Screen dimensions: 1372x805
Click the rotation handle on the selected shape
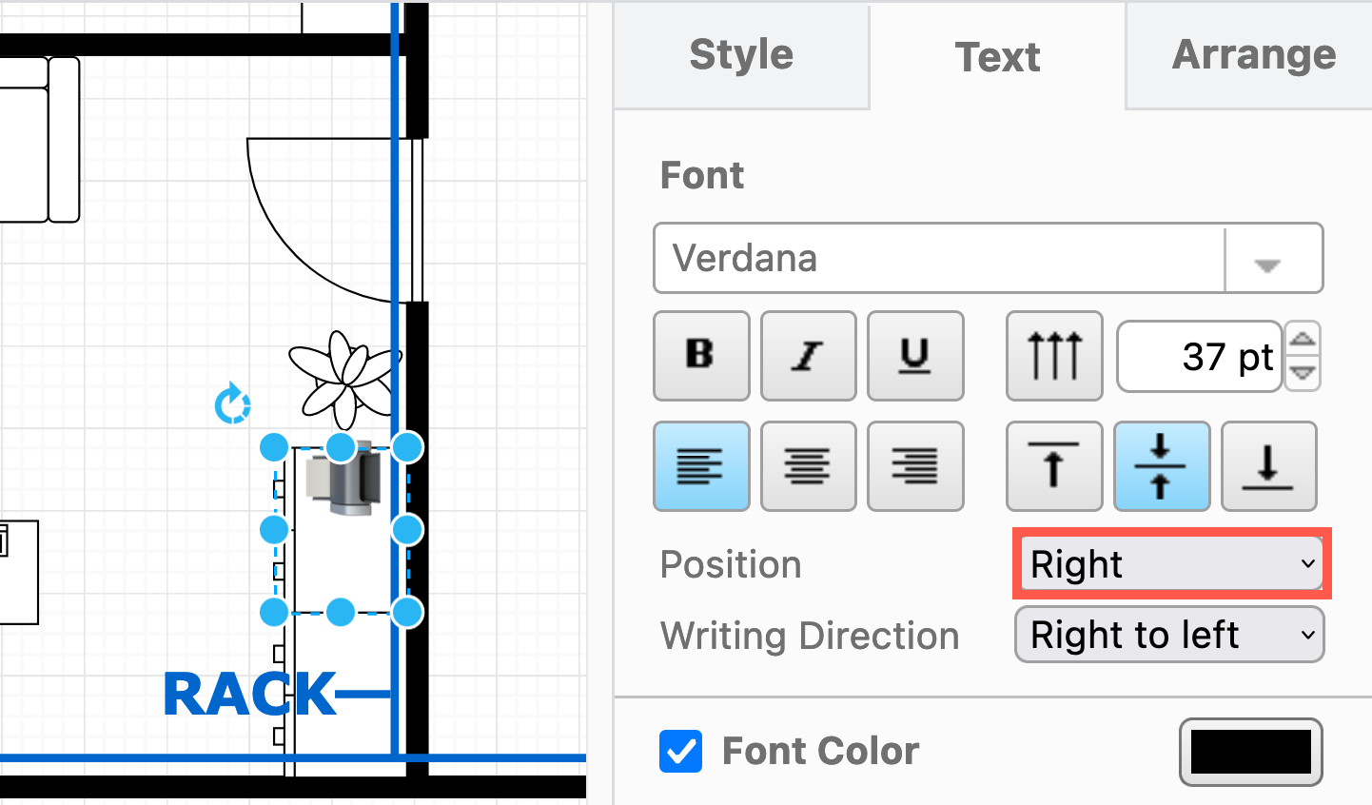coord(233,403)
